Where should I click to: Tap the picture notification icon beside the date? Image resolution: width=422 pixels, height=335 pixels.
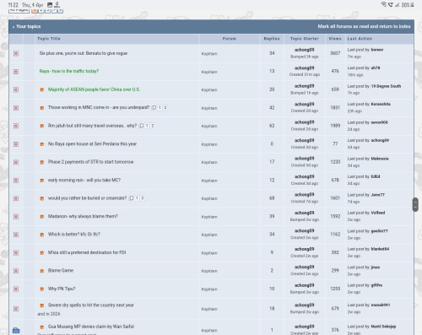50,5
